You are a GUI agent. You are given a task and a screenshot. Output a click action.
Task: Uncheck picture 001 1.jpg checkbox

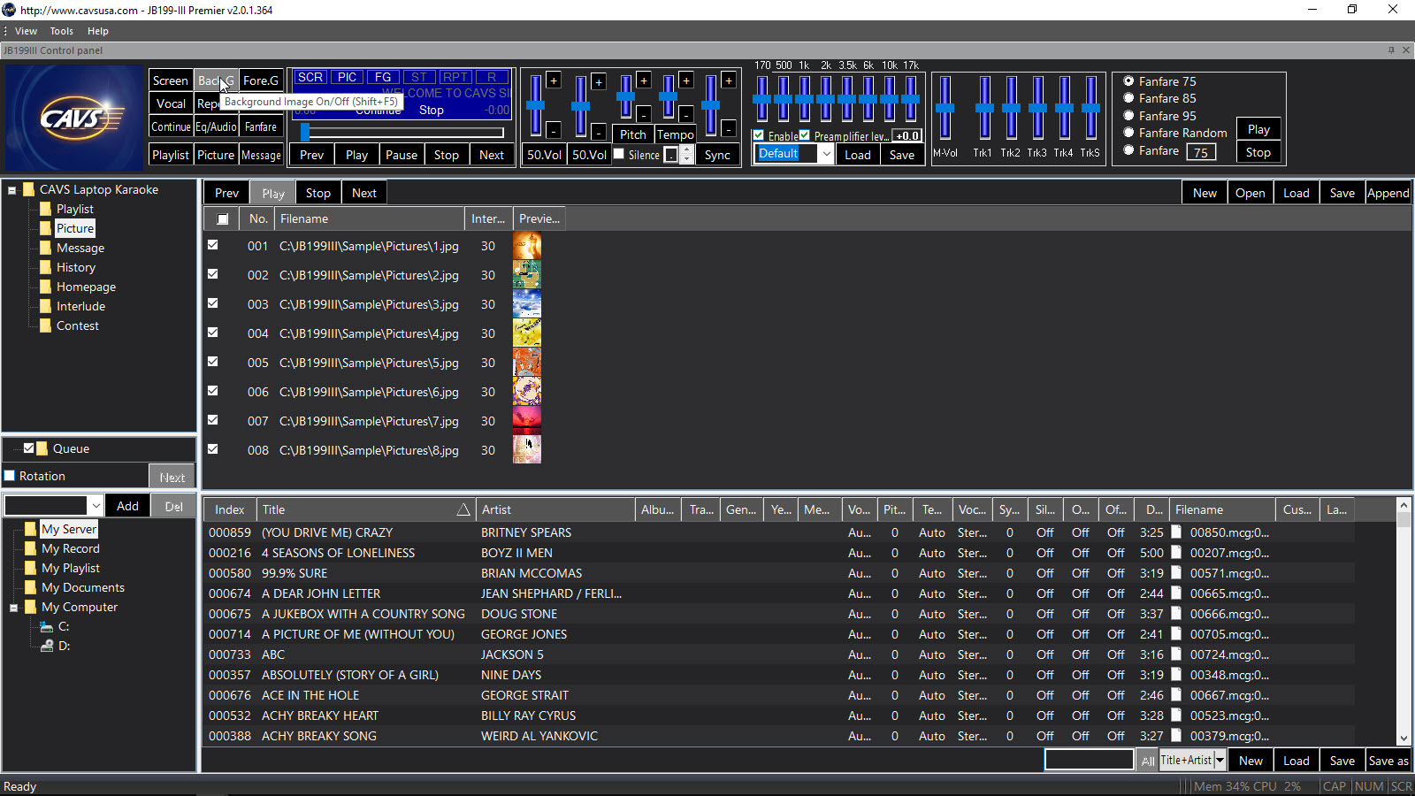(x=213, y=245)
